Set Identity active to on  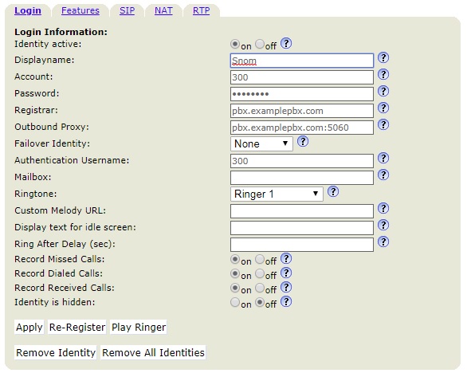pos(235,45)
